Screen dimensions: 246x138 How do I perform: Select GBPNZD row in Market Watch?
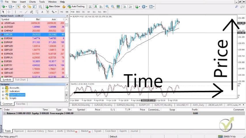click(33, 46)
